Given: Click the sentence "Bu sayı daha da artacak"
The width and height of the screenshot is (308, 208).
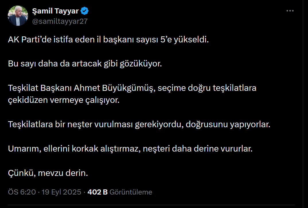Looking at the screenshot, I should click(85, 63).
